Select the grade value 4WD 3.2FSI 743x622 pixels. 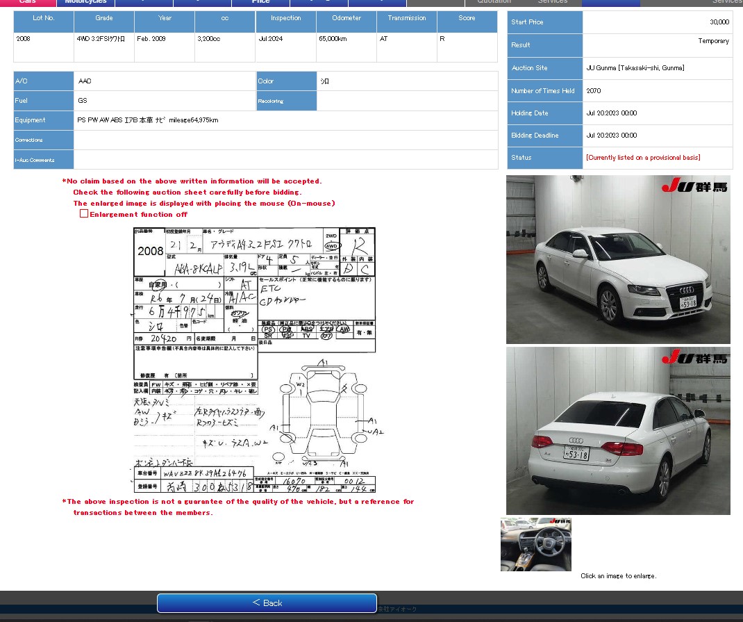(101, 39)
